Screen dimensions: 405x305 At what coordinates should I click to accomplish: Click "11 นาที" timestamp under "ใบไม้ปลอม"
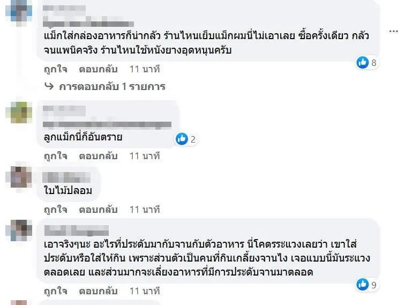(x=145, y=209)
